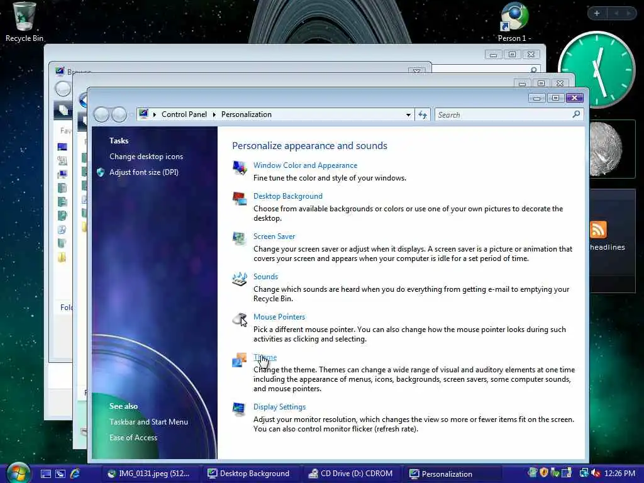Click the taskbar clock showing 12:26 PM
644x483 pixels.
tap(619, 474)
